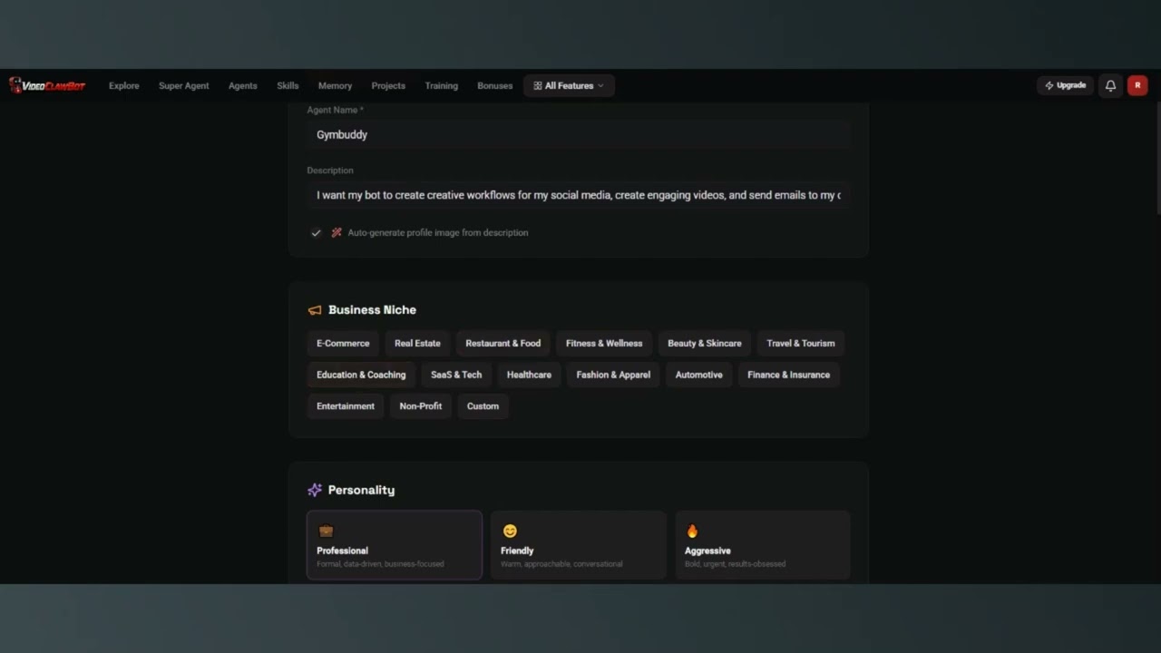Click the Agent Name input field

(x=579, y=134)
